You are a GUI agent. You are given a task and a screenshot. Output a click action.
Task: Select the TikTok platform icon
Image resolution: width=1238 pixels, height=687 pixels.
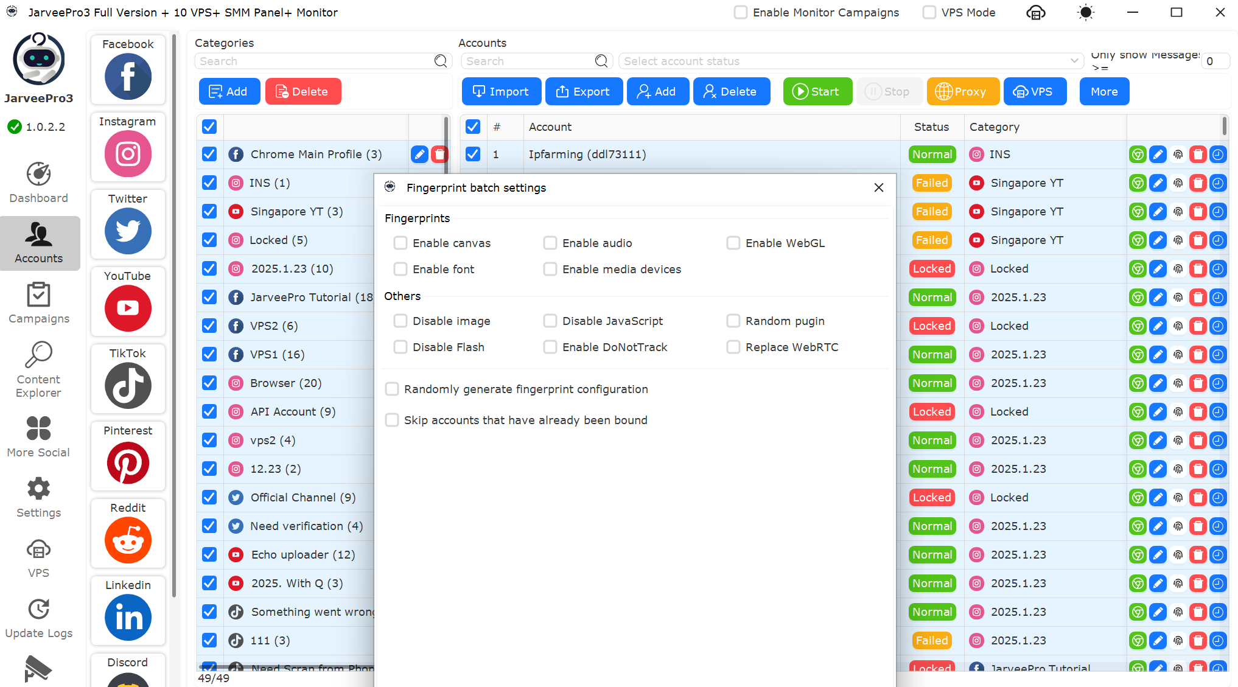click(x=128, y=385)
